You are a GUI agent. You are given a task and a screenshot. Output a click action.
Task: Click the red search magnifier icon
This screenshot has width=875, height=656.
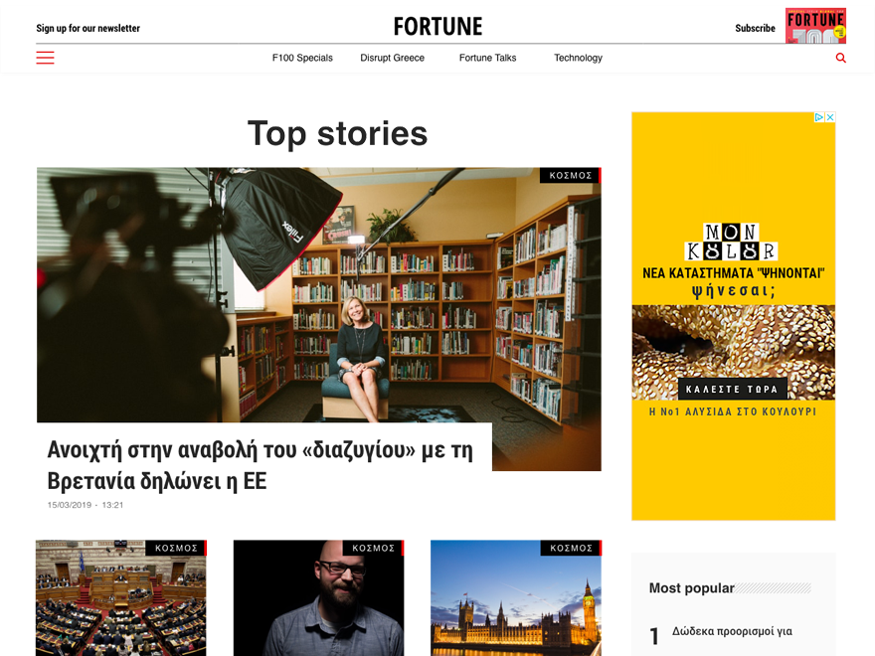(840, 58)
